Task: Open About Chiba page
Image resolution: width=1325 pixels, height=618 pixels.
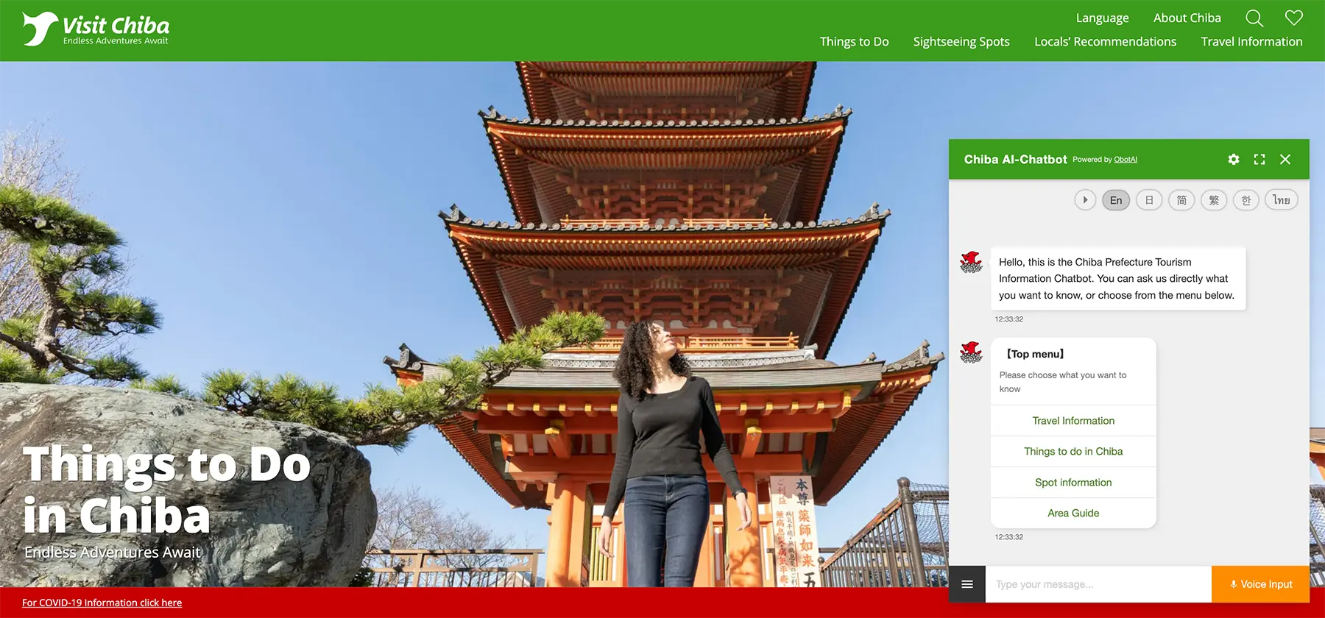Action: [x=1187, y=18]
